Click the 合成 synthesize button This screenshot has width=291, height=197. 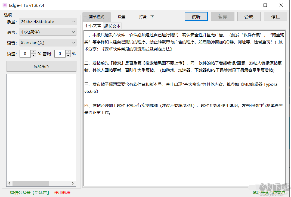(249, 16)
